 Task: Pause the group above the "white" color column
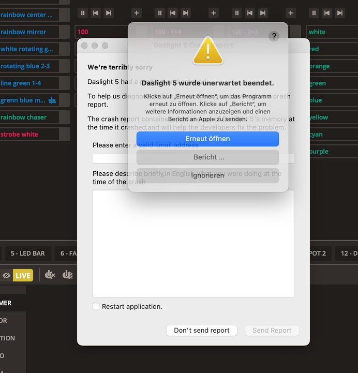pos(314,13)
